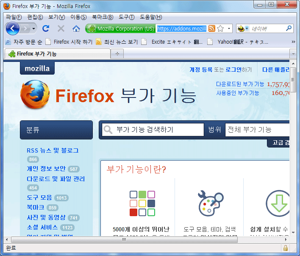Click the paint palette and wrench icon
The height and width of the screenshot is (256, 300).
tap(211, 203)
